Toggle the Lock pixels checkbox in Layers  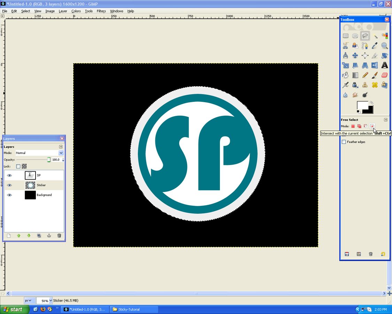pyautogui.click(x=18, y=166)
